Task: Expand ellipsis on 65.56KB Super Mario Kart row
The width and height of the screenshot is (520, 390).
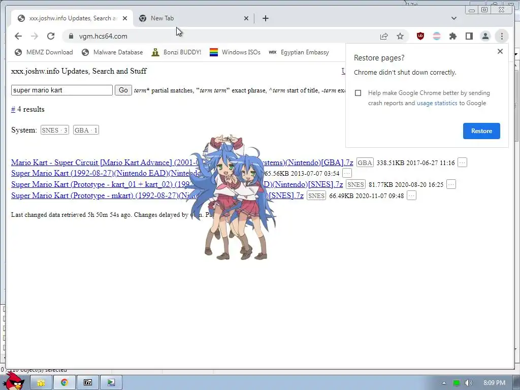Action: [347, 173]
